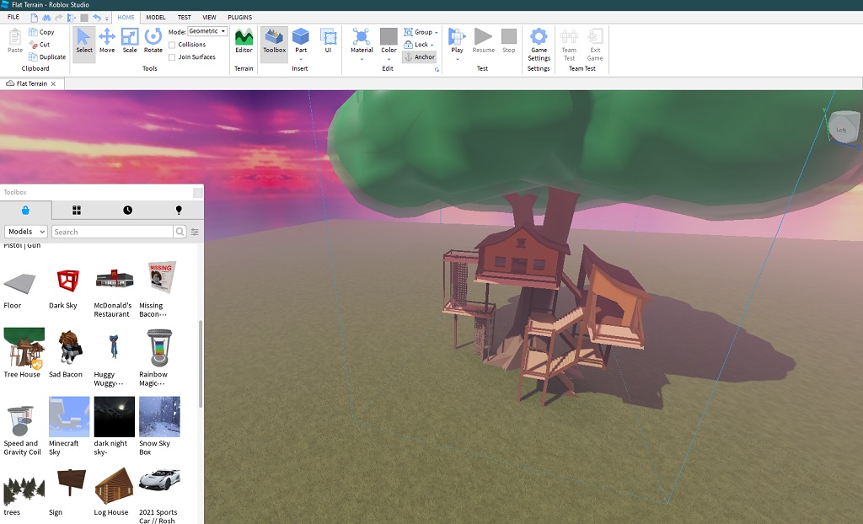
Task: Expand the Part dropdown arrow
Action: pyautogui.click(x=301, y=59)
